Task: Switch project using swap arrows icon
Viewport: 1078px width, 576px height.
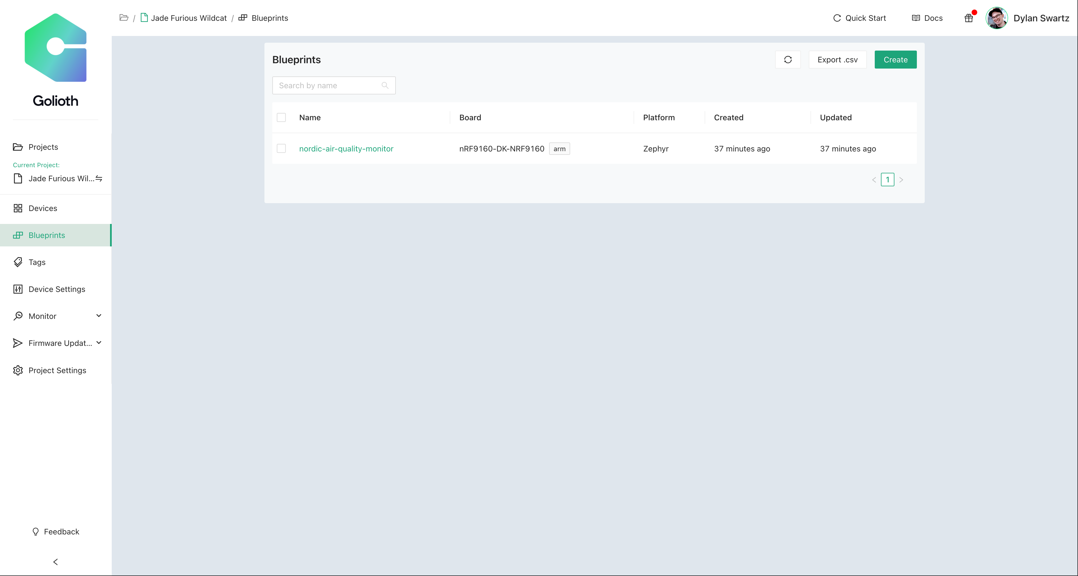Action: pyautogui.click(x=99, y=178)
